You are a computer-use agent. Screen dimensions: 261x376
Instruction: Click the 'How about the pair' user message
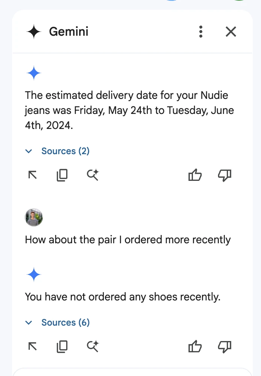[128, 240]
